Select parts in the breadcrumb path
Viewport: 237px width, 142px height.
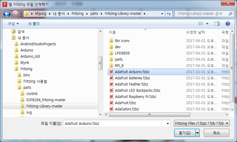coord(94,14)
